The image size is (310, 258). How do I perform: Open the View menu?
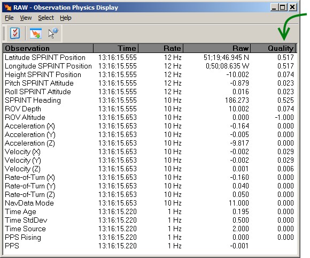(26, 18)
